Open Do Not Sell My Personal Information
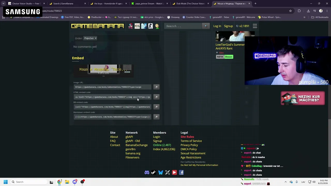The height and width of the screenshot is (186, 331). point(199,165)
